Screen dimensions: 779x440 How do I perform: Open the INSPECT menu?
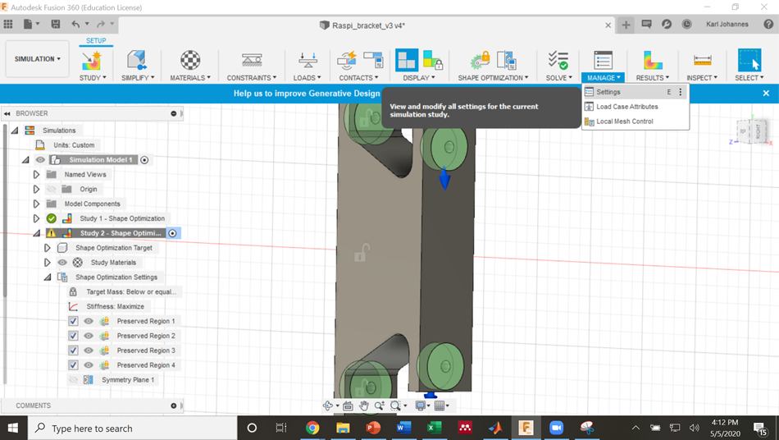[x=701, y=78]
